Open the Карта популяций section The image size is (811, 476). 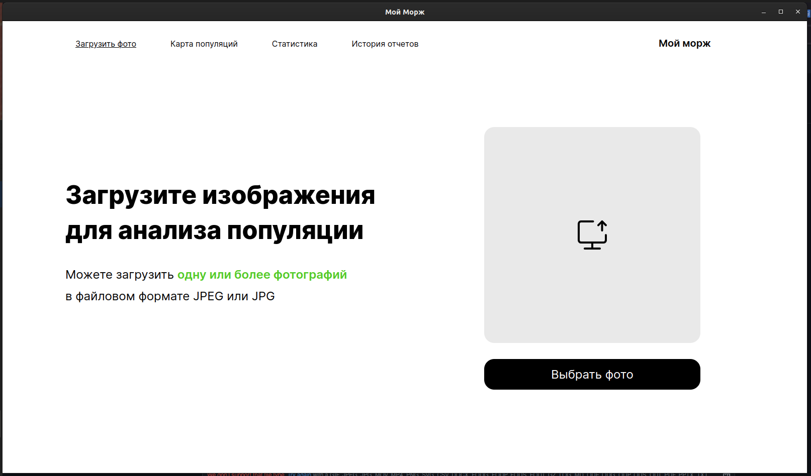[204, 44]
